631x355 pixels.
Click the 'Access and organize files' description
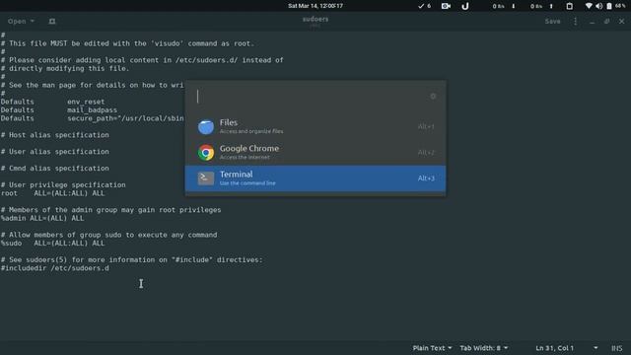[x=251, y=131]
